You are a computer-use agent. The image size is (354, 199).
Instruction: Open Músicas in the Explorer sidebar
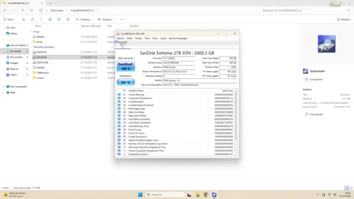point(12,69)
